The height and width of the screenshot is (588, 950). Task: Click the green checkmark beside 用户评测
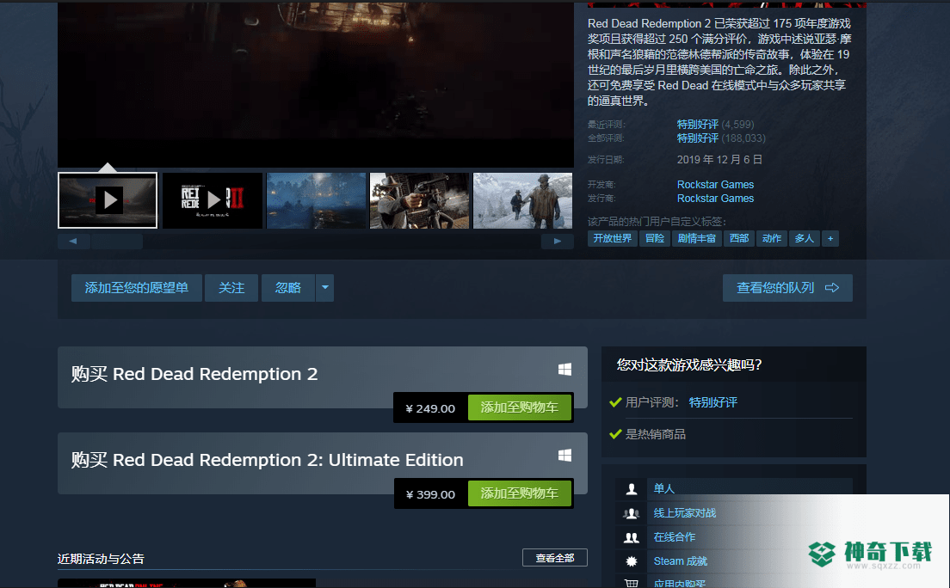point(615,402)
